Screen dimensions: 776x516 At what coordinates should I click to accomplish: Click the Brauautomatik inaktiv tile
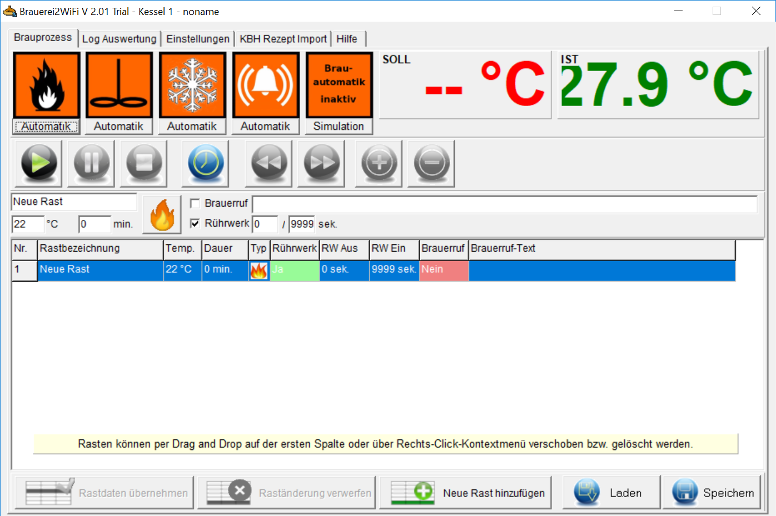pos(339,85)
